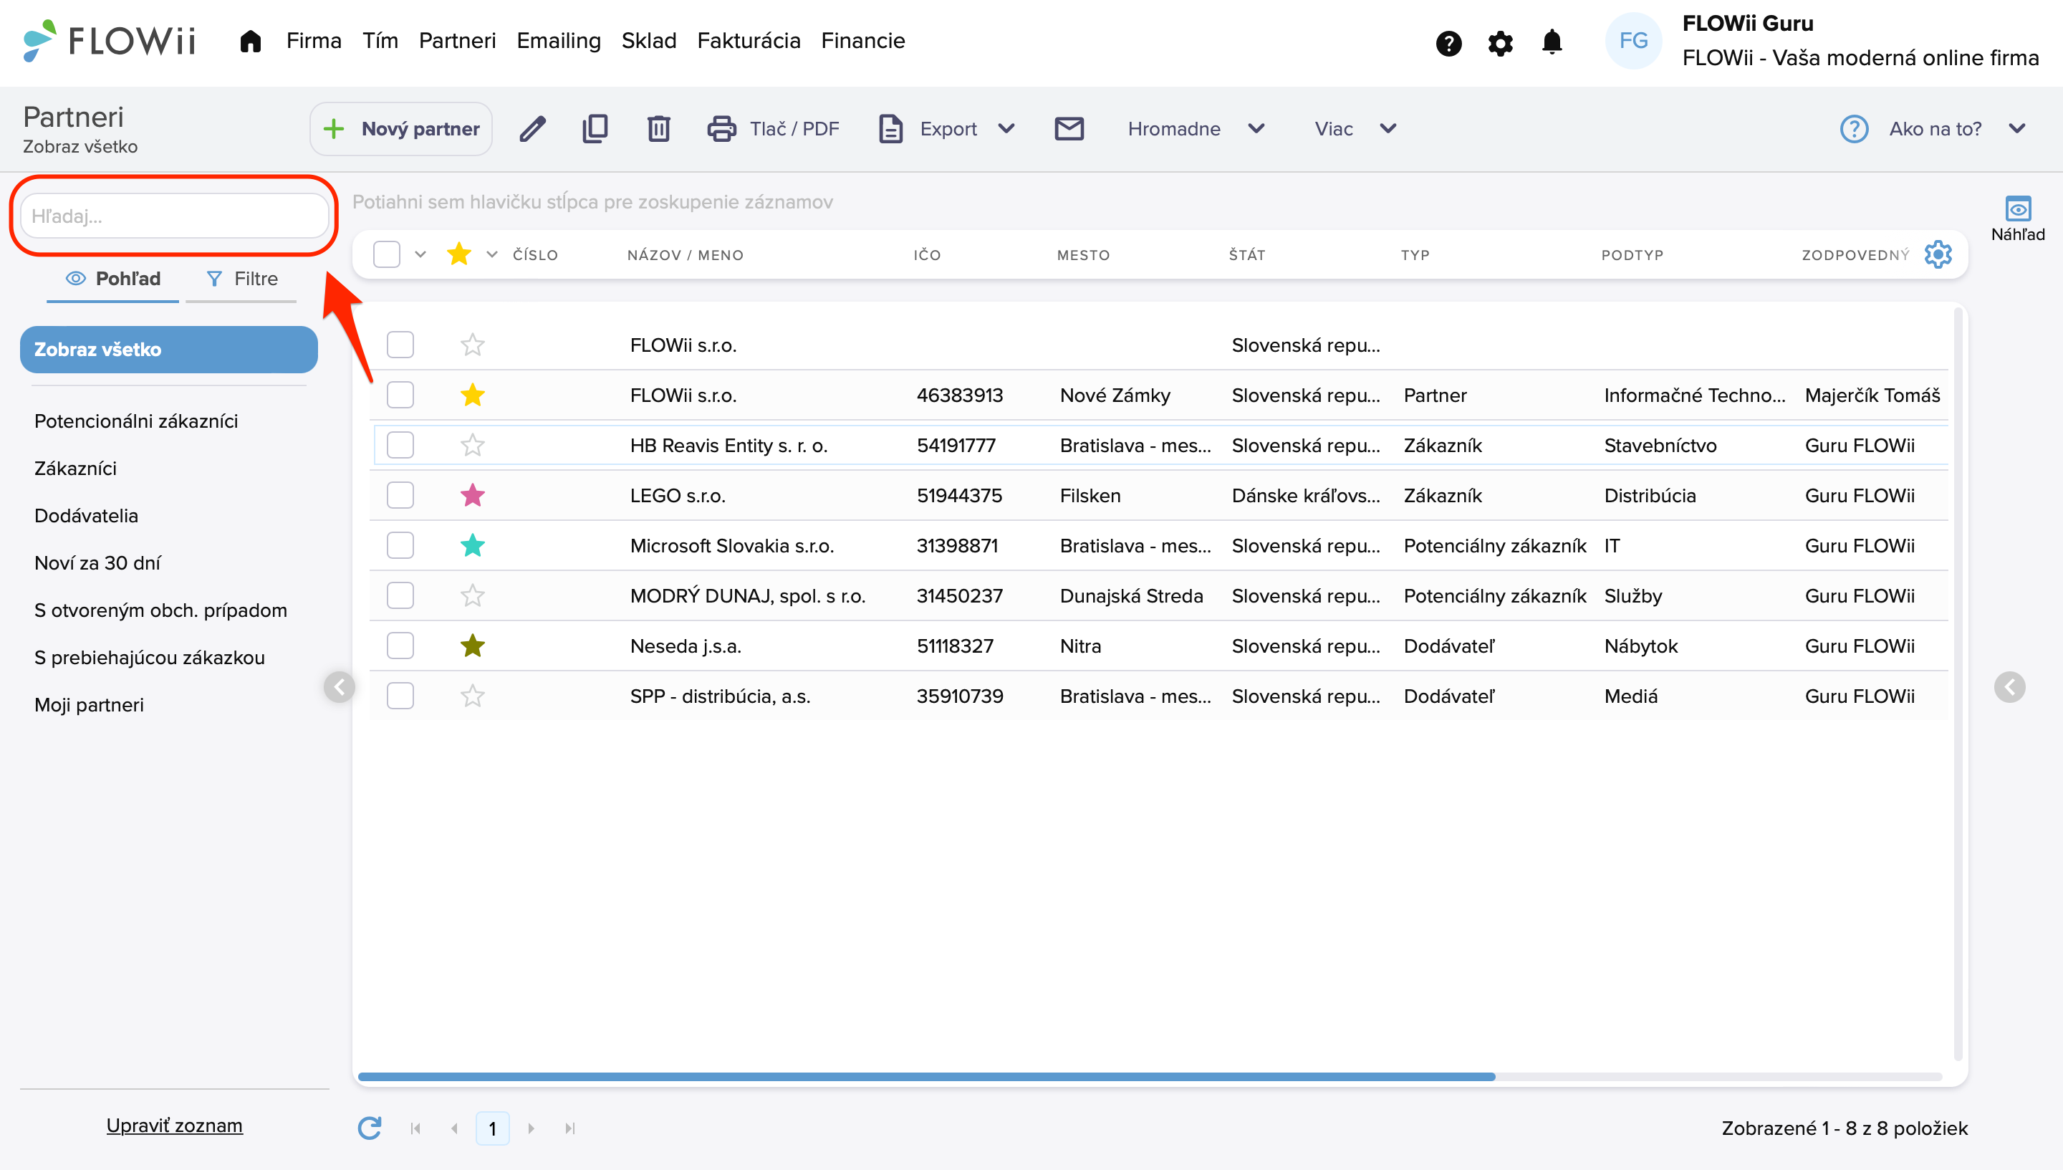Viewport: 2063px width, 1170px height.
Task: Open settings gear in top bar
Action: [x=1500, y=42]
